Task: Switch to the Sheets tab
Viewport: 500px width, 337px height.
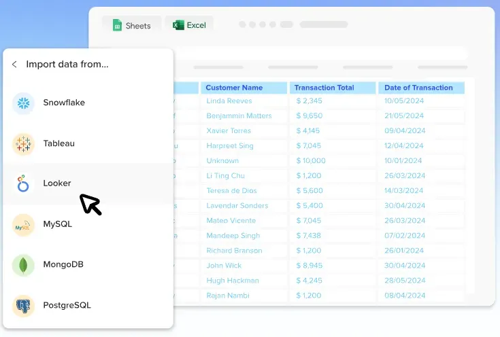Action: tap(132, 25)
